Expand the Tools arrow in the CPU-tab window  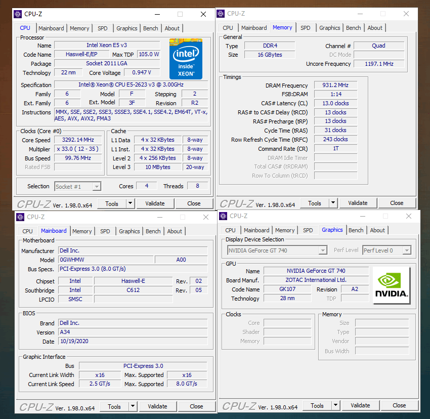click(130, 203)
